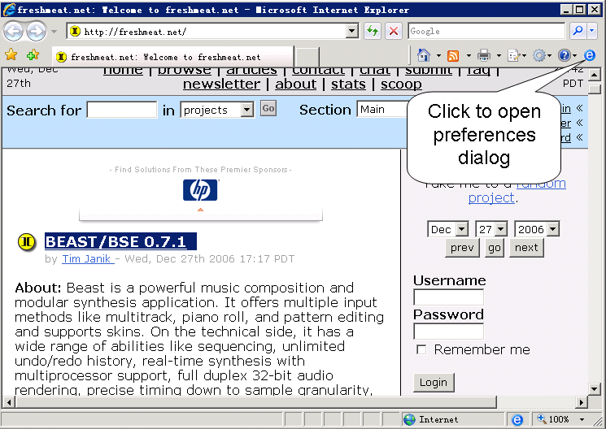Expand the Dec month dropdown

point(462,229)
